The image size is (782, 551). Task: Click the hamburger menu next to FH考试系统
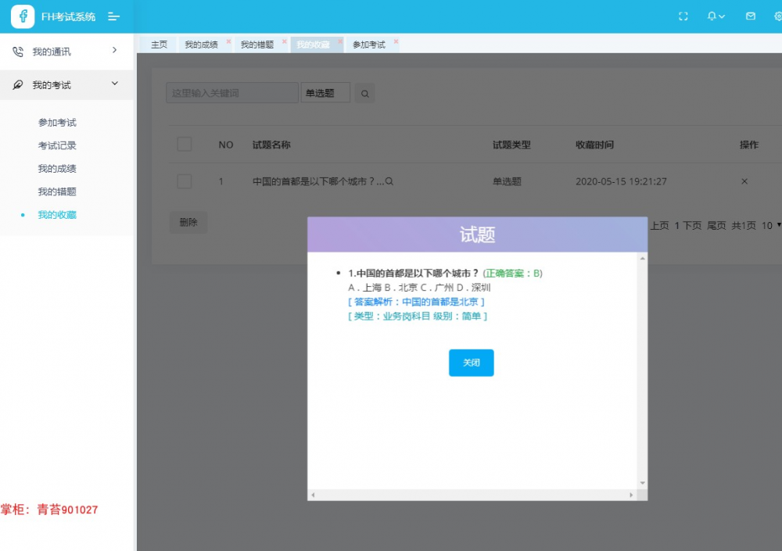(x=114, y=16)
